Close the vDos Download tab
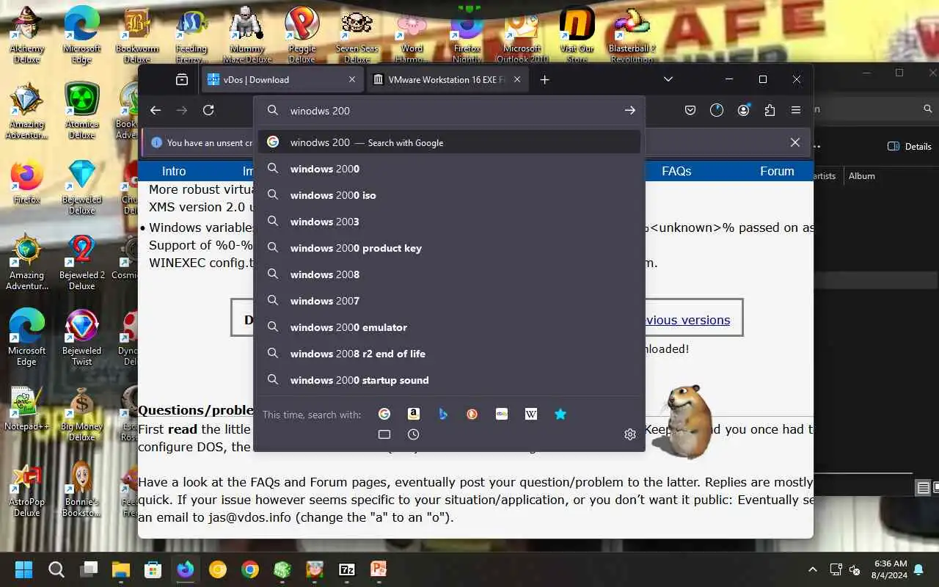The width and height of the screenshot is (939, 587). click(352, 79)
